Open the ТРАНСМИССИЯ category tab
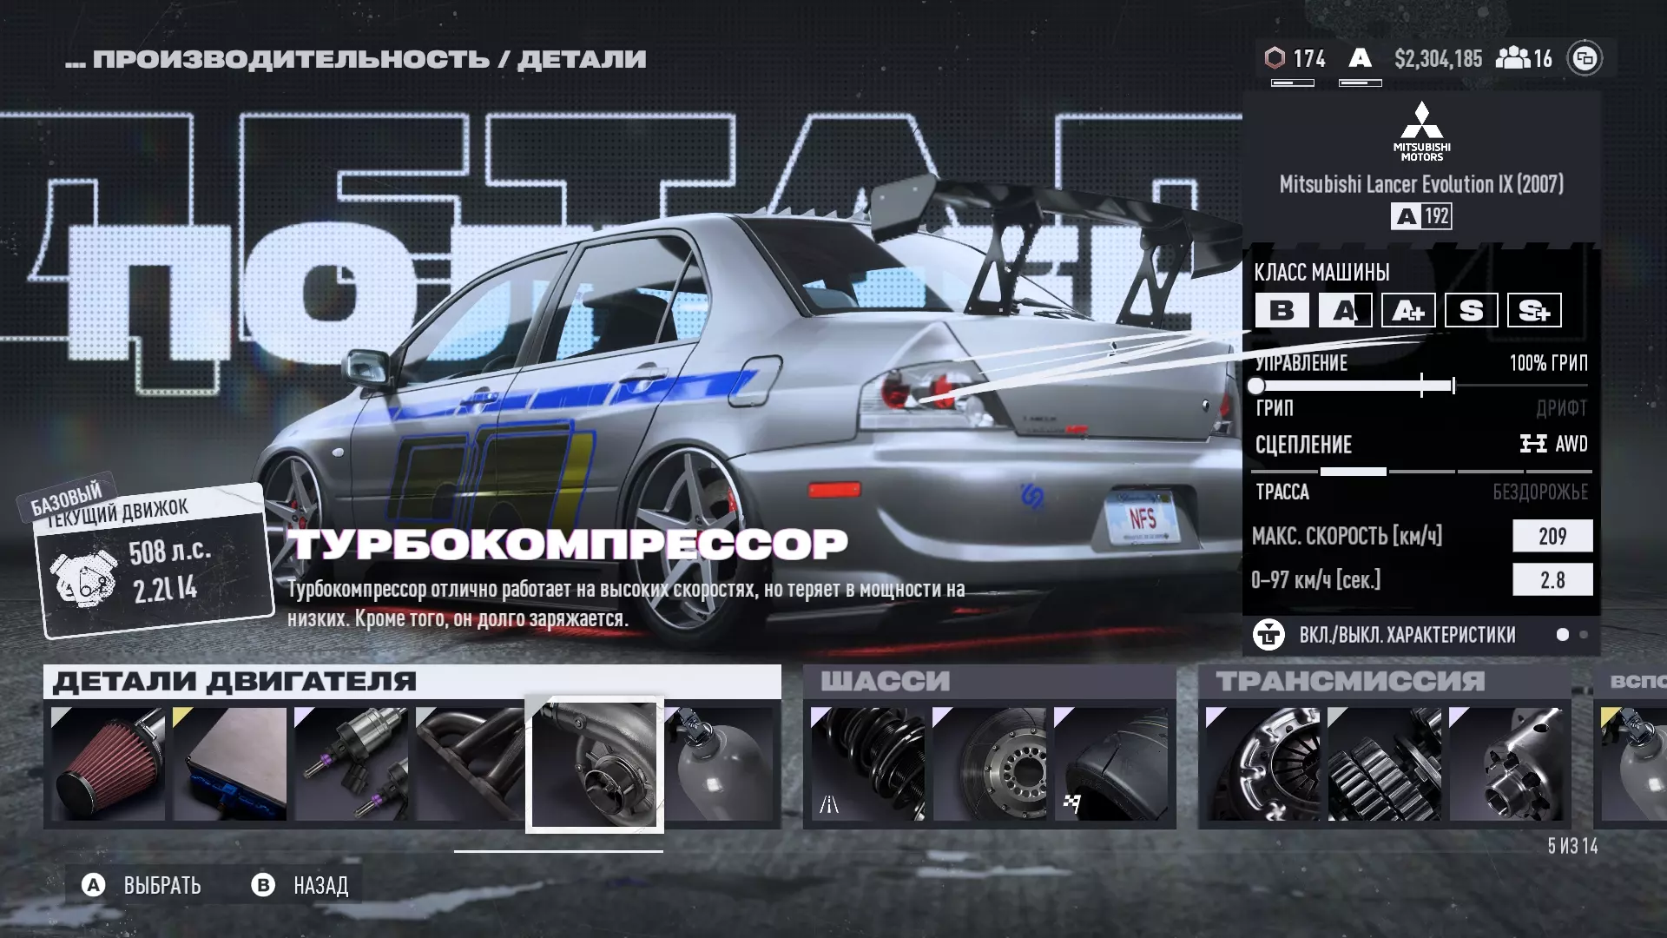This screenshot has height=938, width=1667. tap(1350, 682)
